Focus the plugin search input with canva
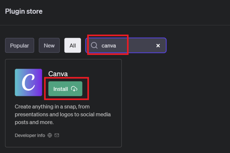Viewport: 230px width, 153px height. click(126, 45)
